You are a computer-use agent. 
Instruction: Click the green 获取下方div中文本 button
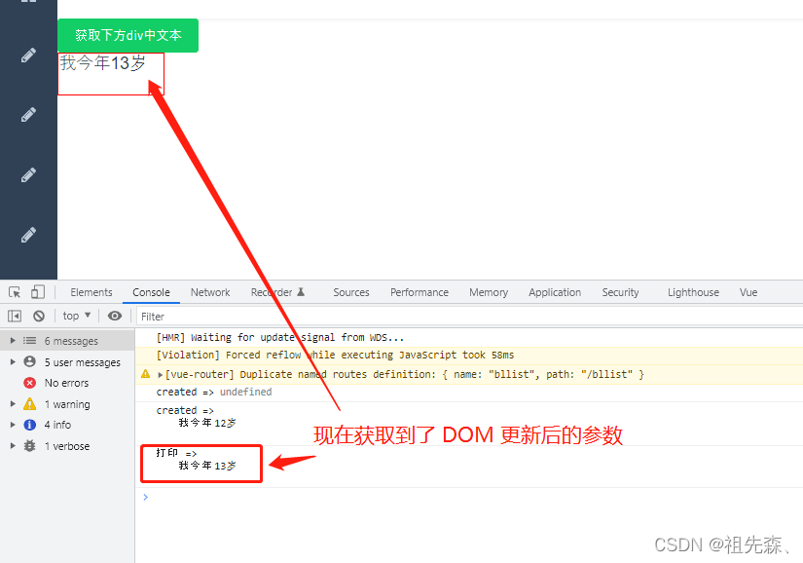tap(128, 35)
